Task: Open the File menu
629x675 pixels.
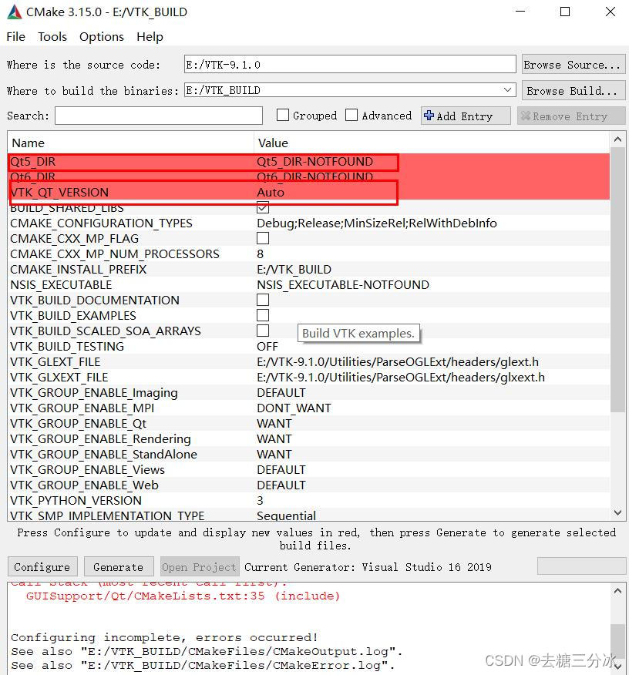Action: [x=16, y=37]
